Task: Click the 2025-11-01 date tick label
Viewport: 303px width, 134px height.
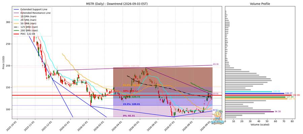Action: click(x=30, y=126)
